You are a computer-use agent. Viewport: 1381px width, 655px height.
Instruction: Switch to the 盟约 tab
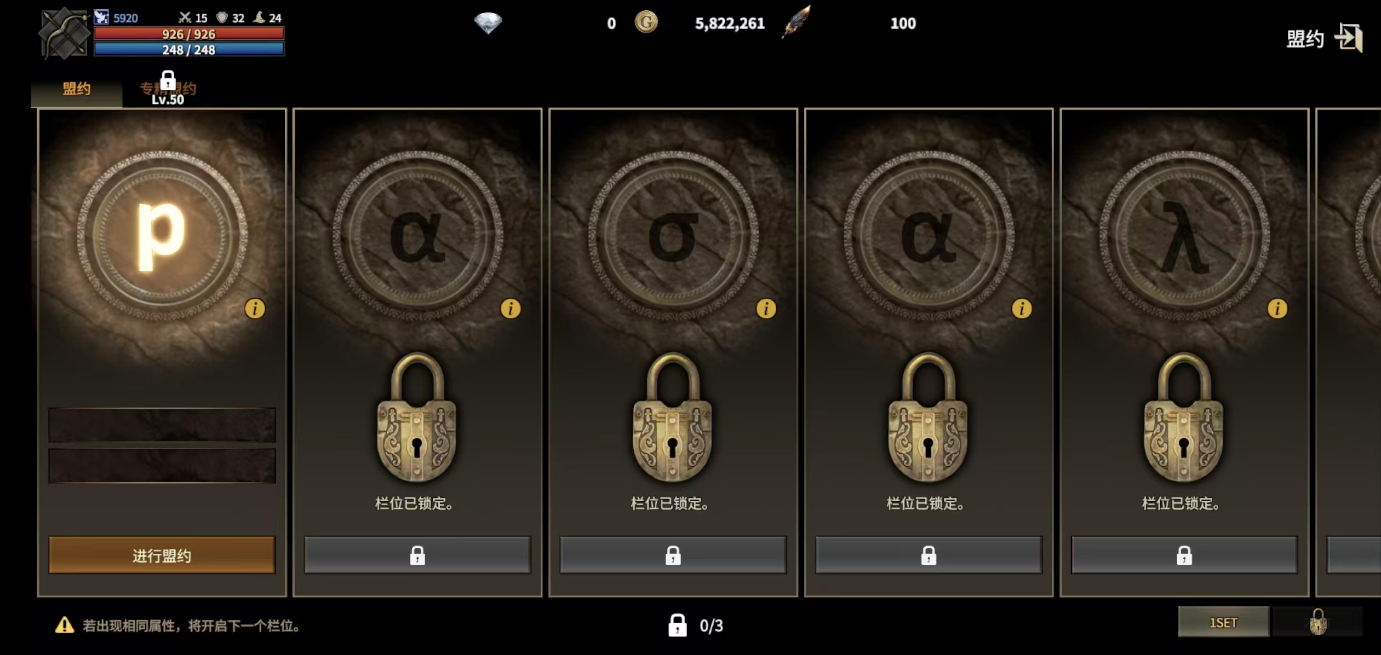77,89
